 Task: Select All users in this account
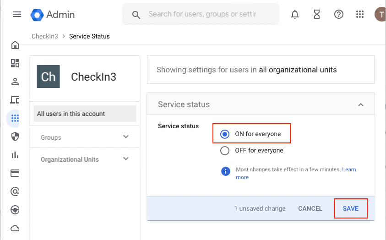point(85,114)
